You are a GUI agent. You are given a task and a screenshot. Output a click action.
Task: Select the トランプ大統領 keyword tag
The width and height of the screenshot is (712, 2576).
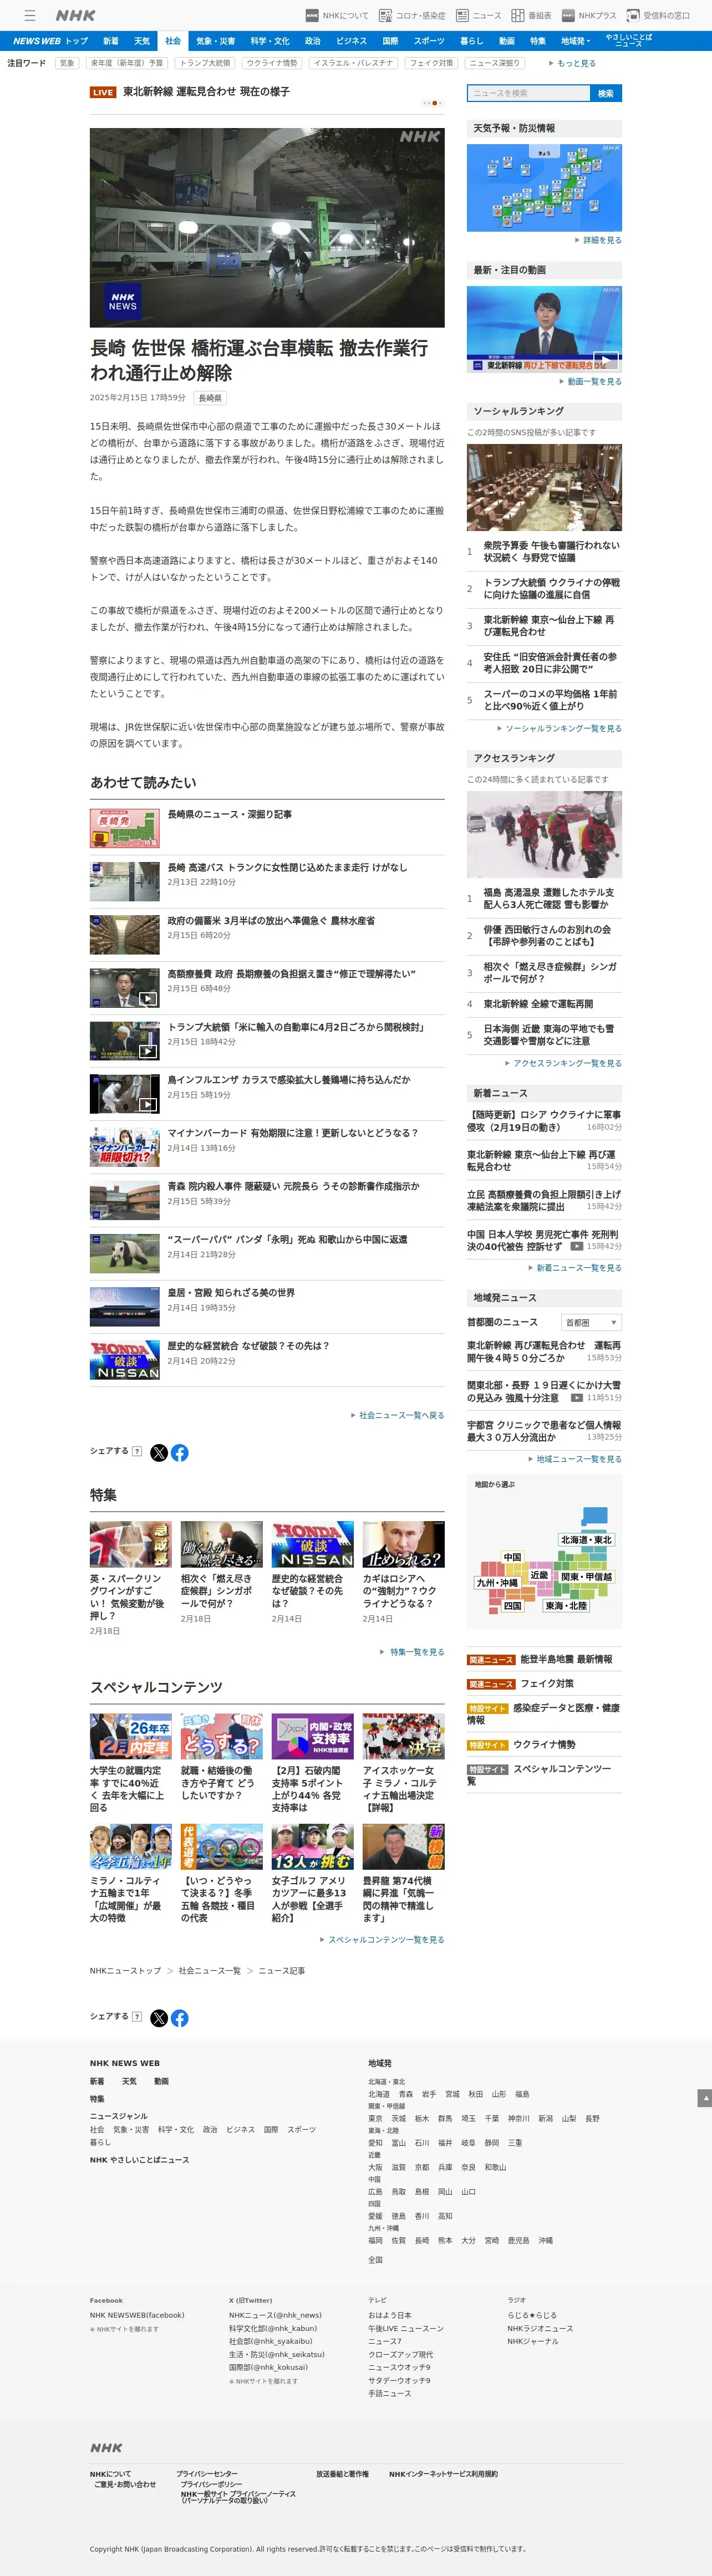[205, 63]
